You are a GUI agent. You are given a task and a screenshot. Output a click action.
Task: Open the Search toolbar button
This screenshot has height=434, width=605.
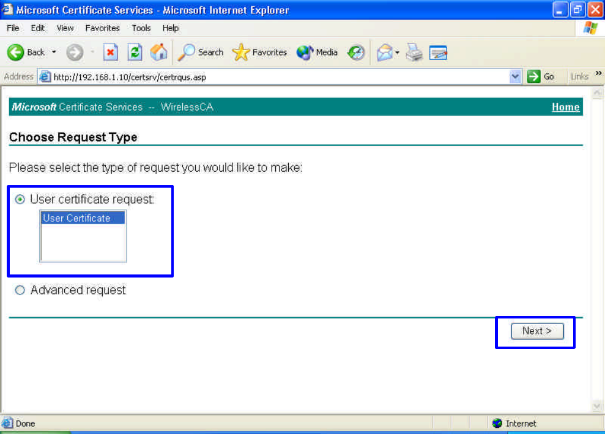pos(201,53)
